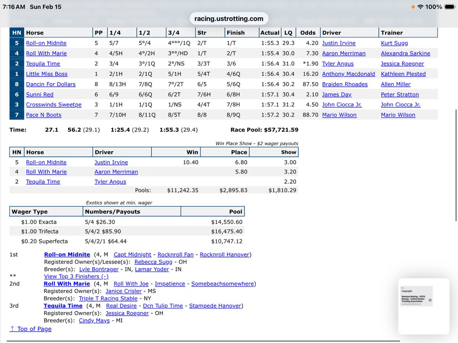Open driver James Day link
This screenshot has height=343, width=458.
(337, 95)
